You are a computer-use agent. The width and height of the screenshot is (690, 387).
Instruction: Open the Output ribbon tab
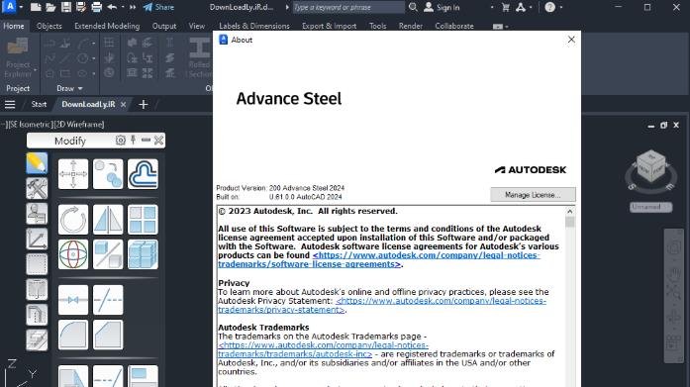pyautogui.click(x=164, y=26)
